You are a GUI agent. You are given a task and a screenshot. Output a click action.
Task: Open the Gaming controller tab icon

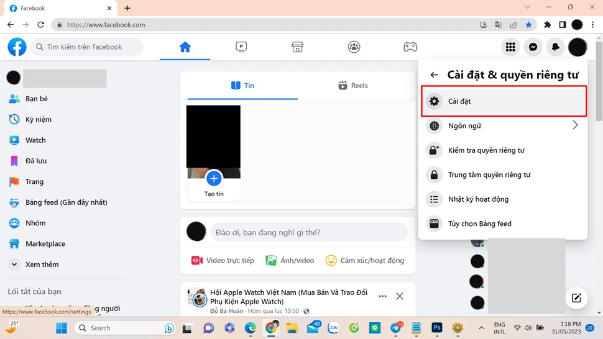(410, 47)
